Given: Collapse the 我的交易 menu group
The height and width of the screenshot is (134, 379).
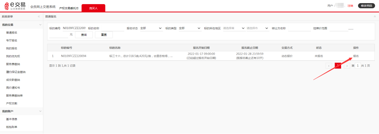Looking at the screenshot, I should pos(40,25).
